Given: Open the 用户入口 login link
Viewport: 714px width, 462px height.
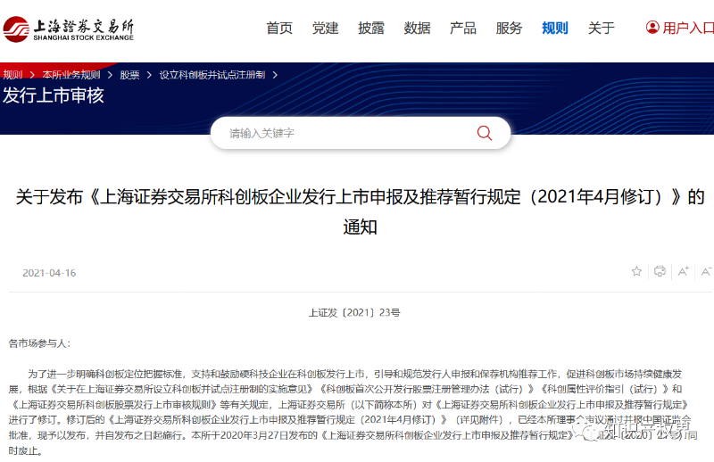Looking at the screenshot, I should [x=688, y=29].
